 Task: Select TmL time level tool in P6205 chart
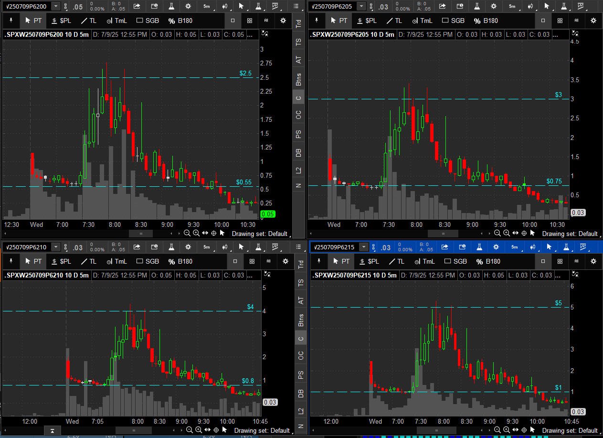[x=422, y=21]
